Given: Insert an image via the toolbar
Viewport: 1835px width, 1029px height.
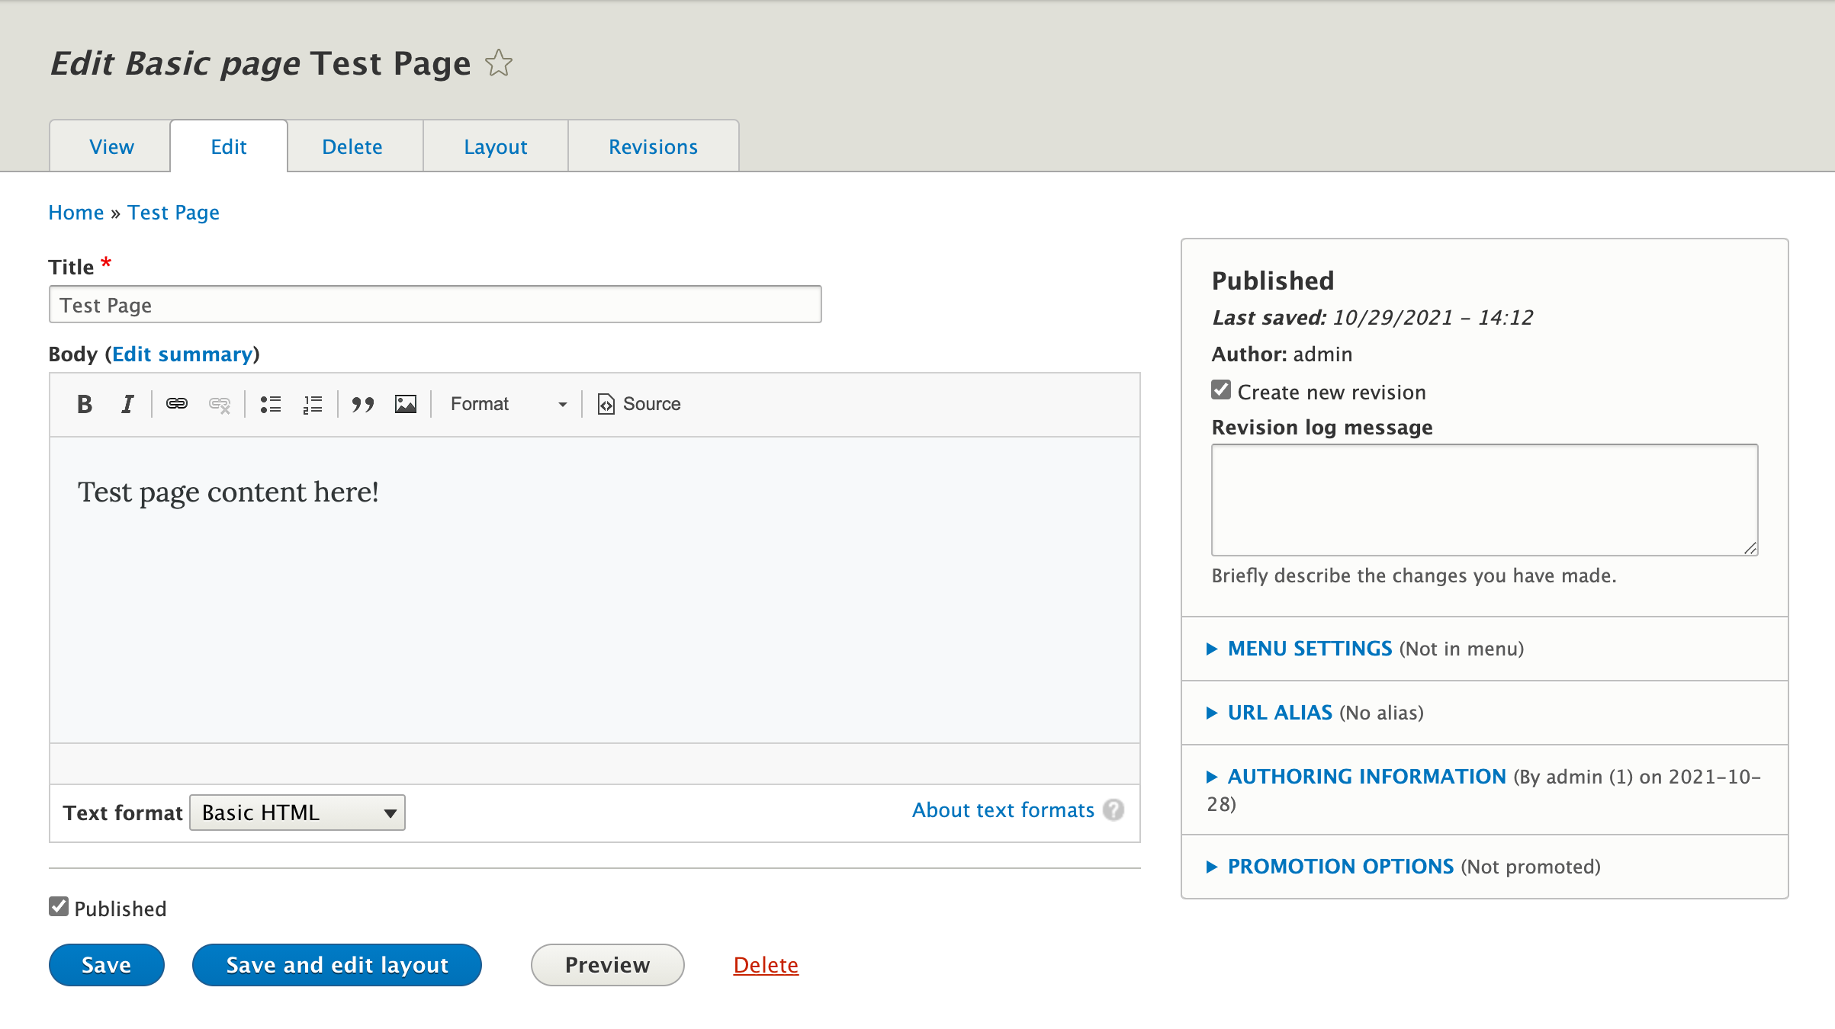Looking at the screenshot, I should (407, 404).
